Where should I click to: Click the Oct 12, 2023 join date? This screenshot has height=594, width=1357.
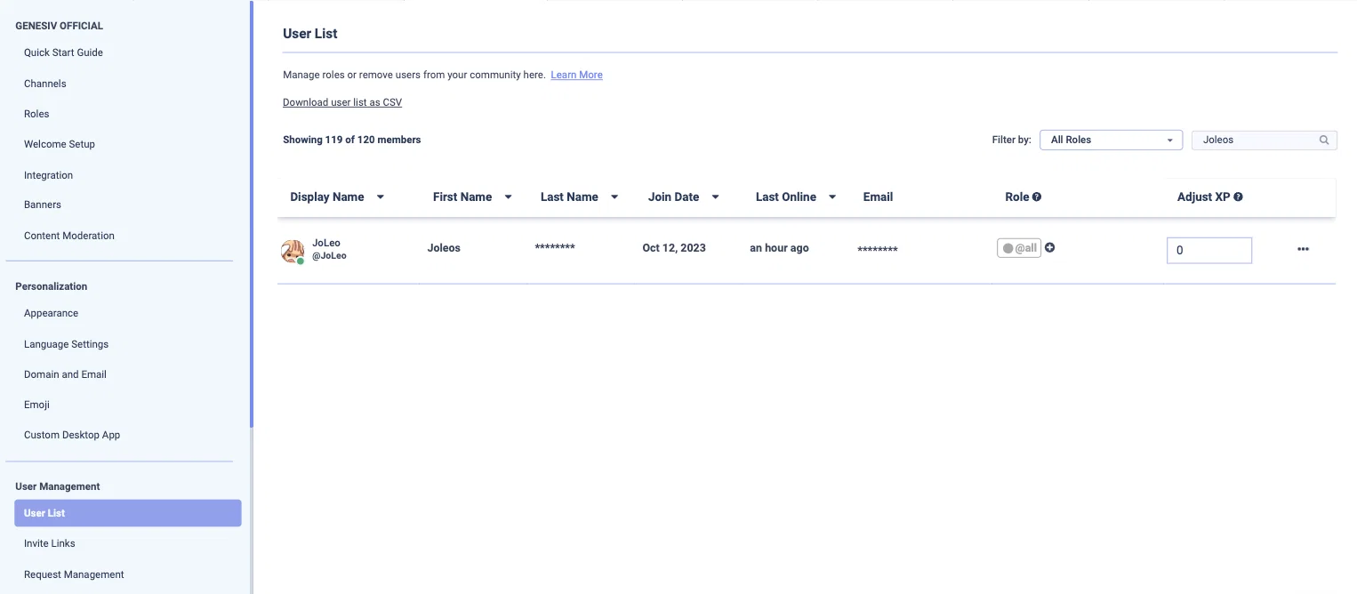tap(674, 248)
